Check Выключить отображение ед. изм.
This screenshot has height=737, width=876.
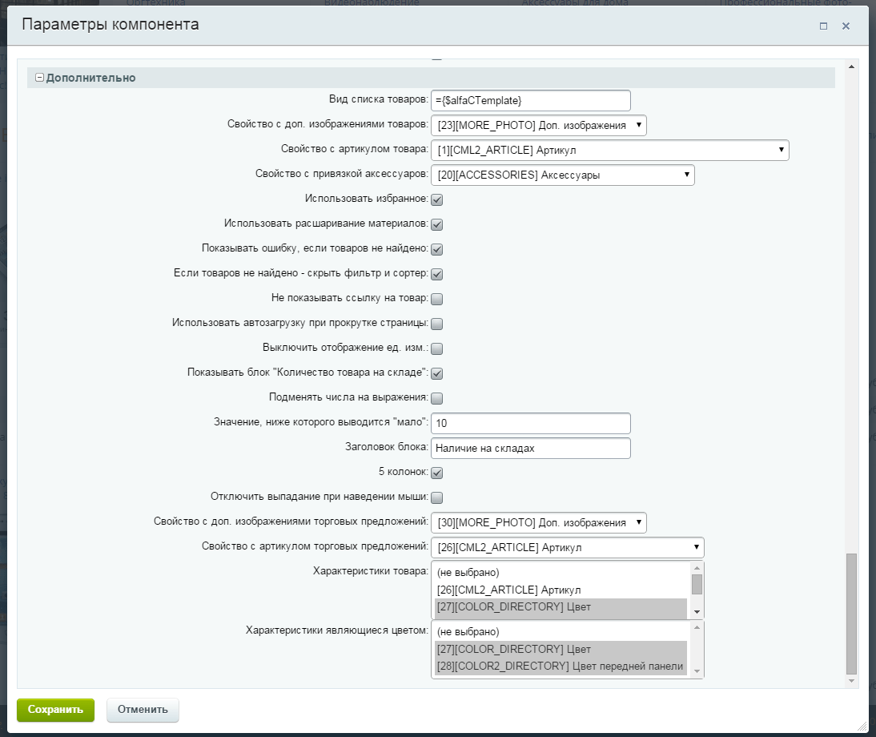click(x=437, y=348)
